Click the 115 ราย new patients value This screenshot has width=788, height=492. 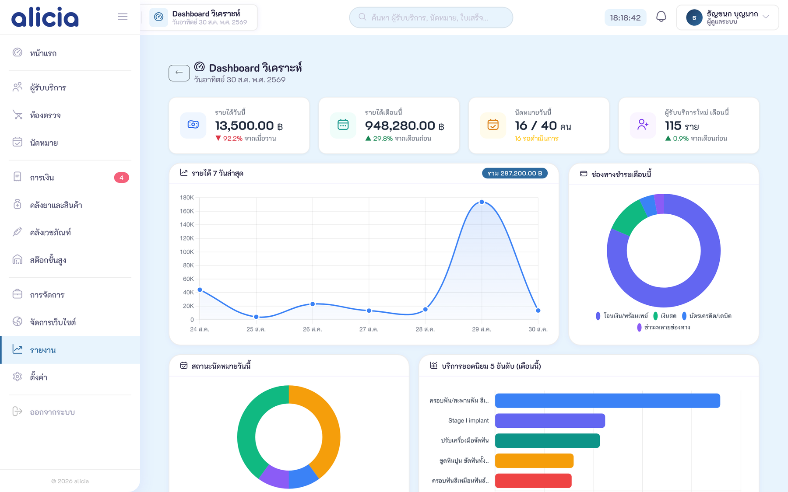[x=682, y=126]
